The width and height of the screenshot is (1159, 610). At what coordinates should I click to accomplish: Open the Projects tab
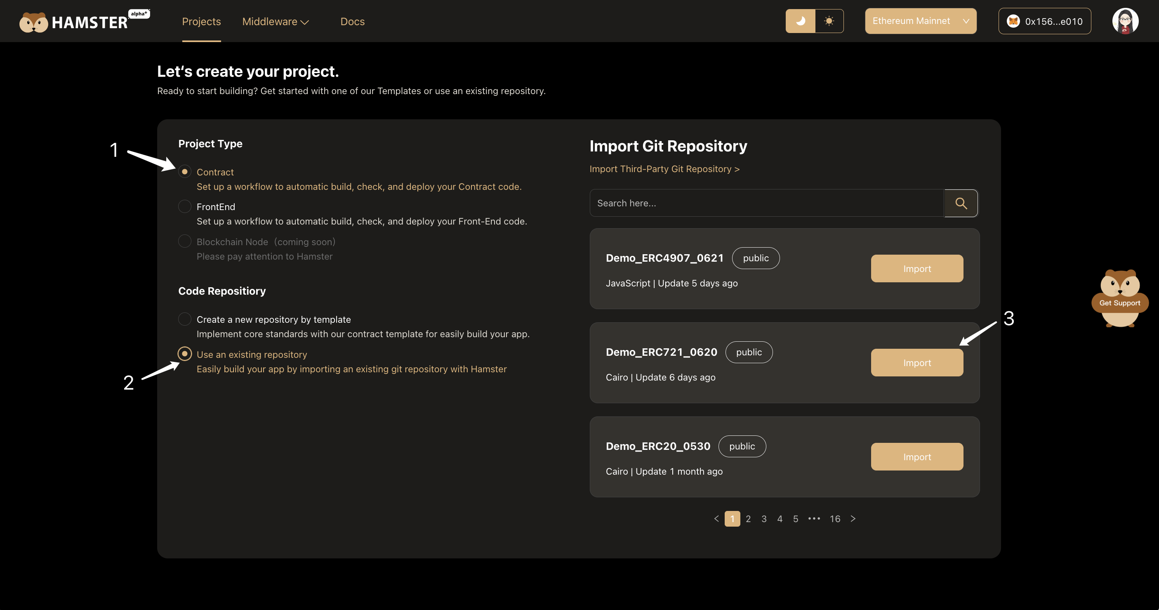tap(201, 21)
